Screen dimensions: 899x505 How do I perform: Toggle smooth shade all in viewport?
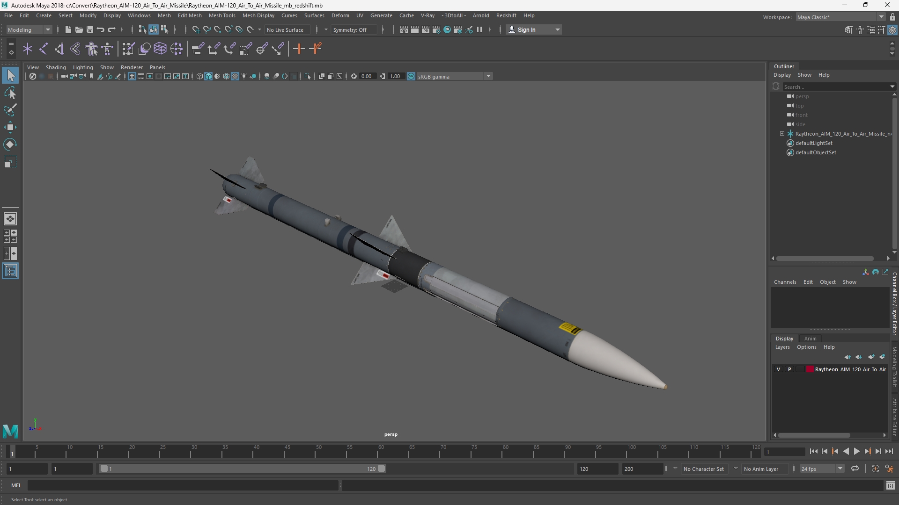pos(208,76)
